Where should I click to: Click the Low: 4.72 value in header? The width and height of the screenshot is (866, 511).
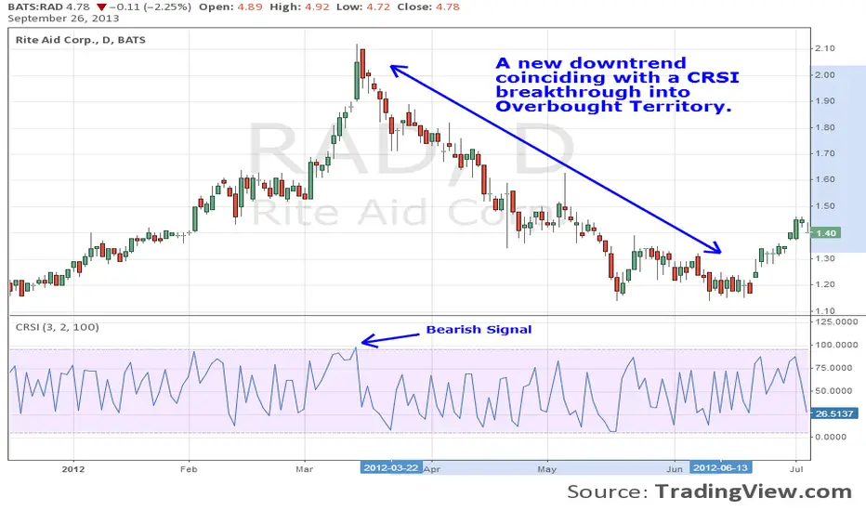click(x=362, y=7)
